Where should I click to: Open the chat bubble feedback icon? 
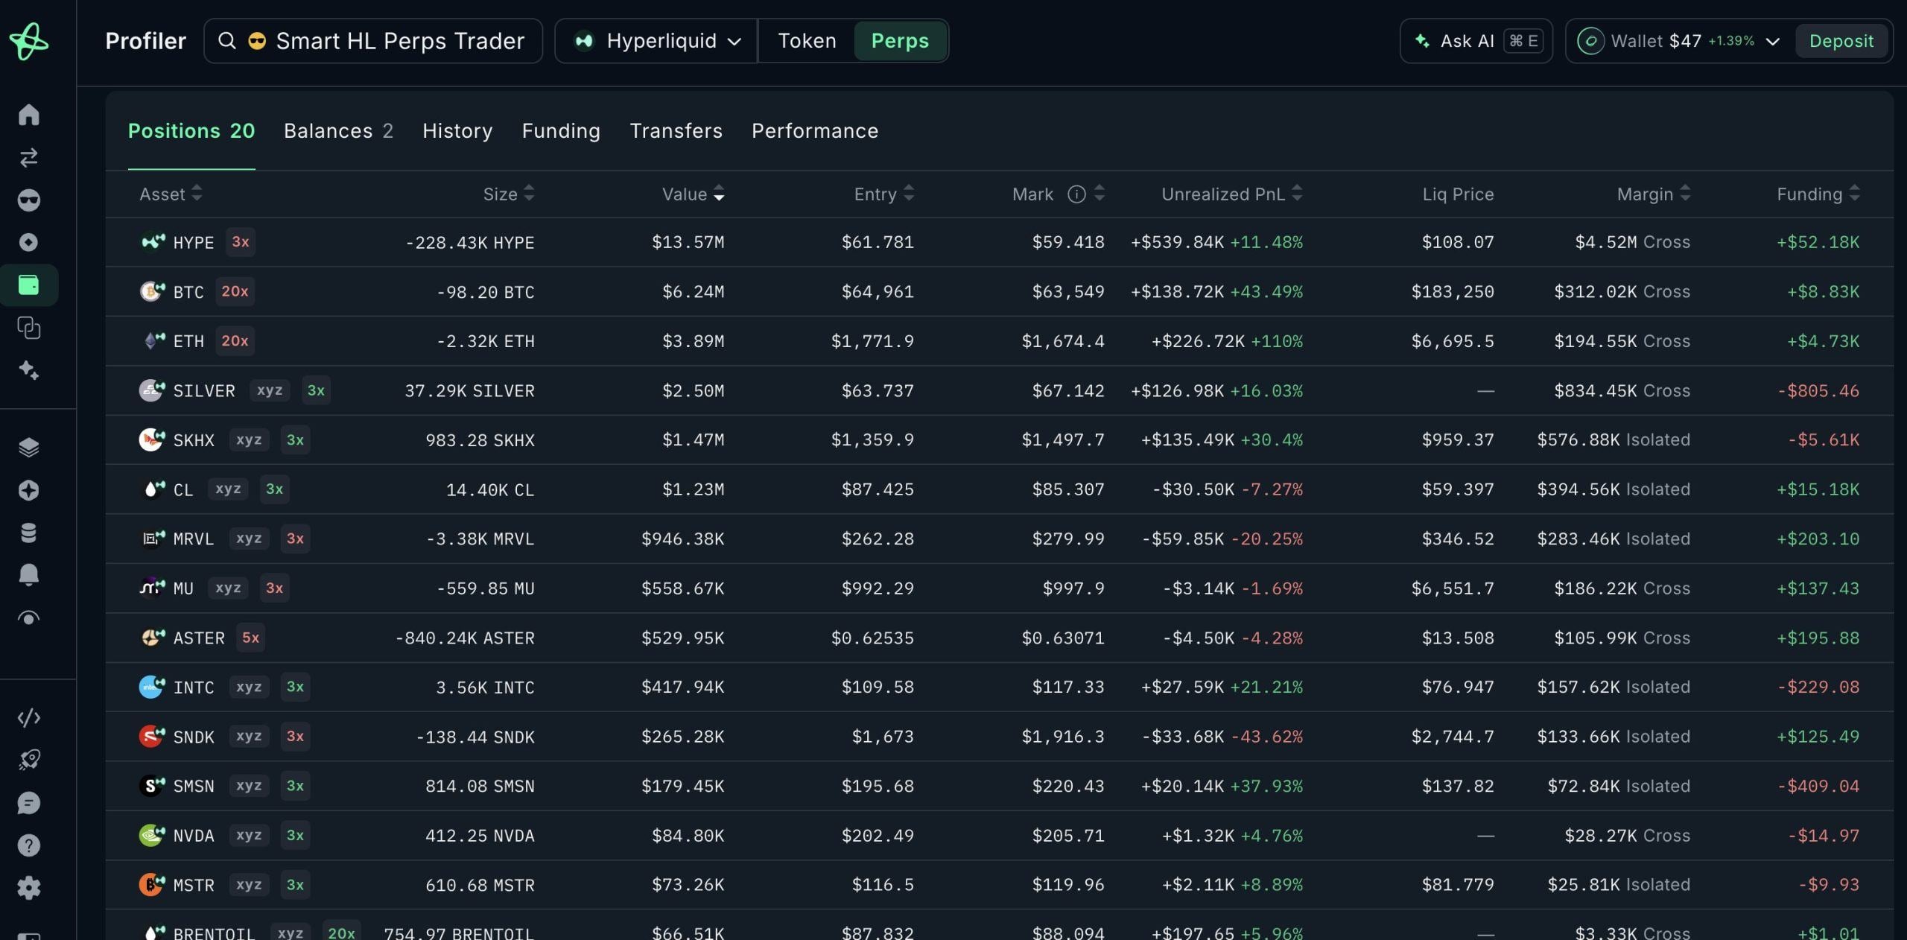pos(28,803)
